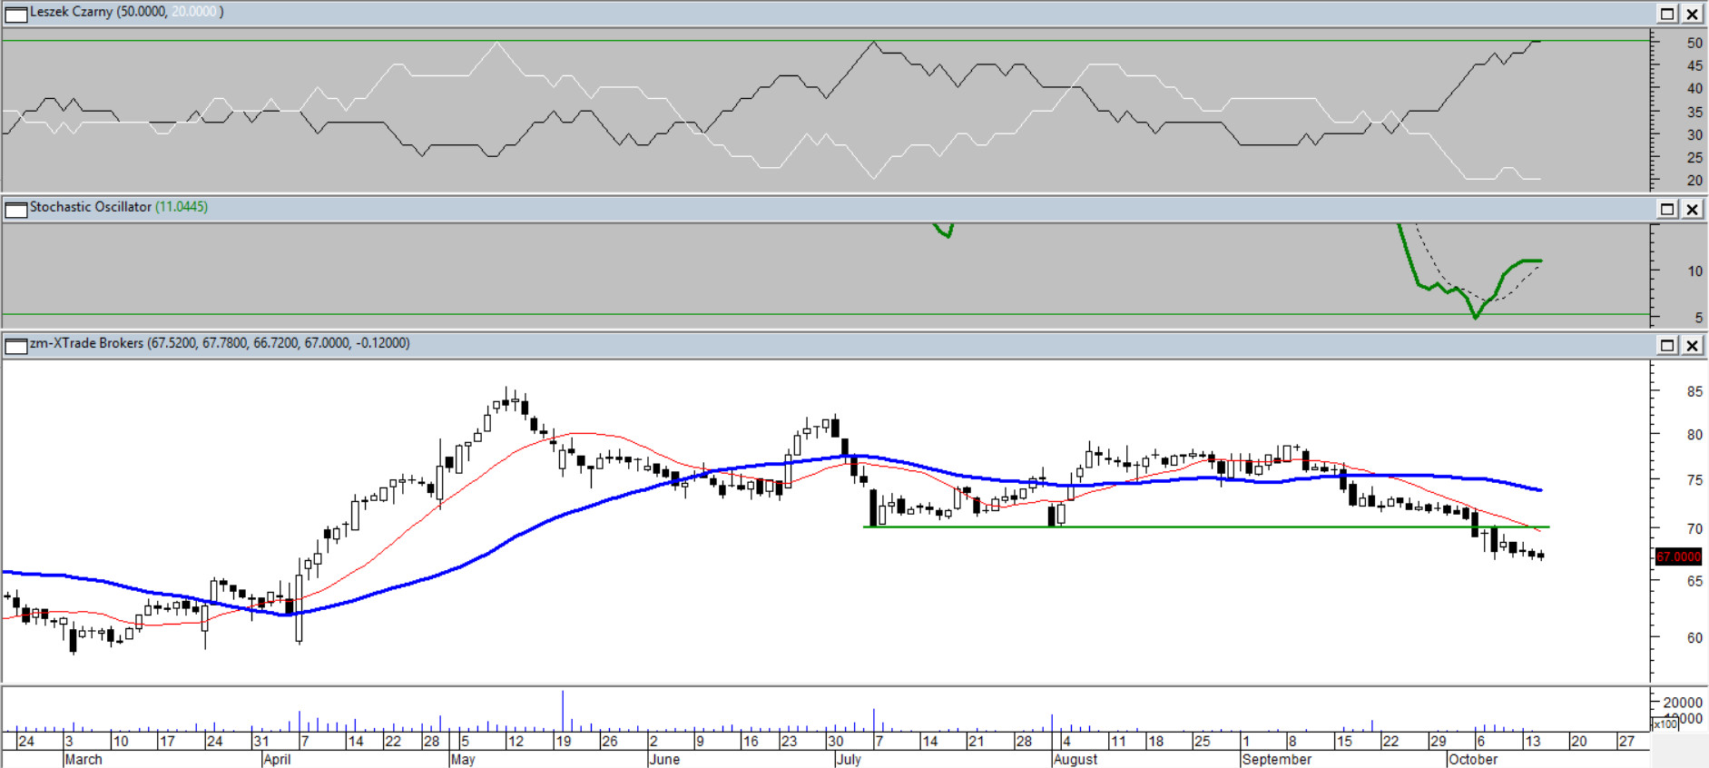The image size is (1709, 768).
Task: Maximize the zm-XTrade Brokers price panel
Action: [1667, 346]
